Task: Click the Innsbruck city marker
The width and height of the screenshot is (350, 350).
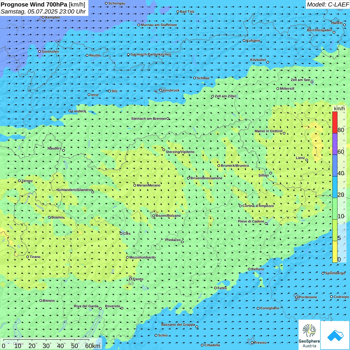Action: tap(161, 90)
